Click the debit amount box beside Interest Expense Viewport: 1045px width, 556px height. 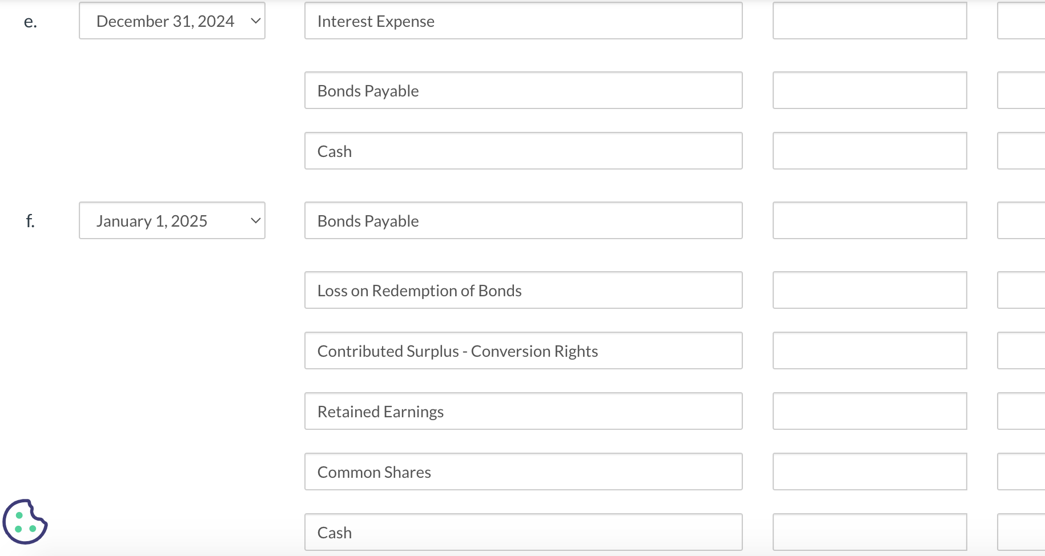[x=869, y=21]
